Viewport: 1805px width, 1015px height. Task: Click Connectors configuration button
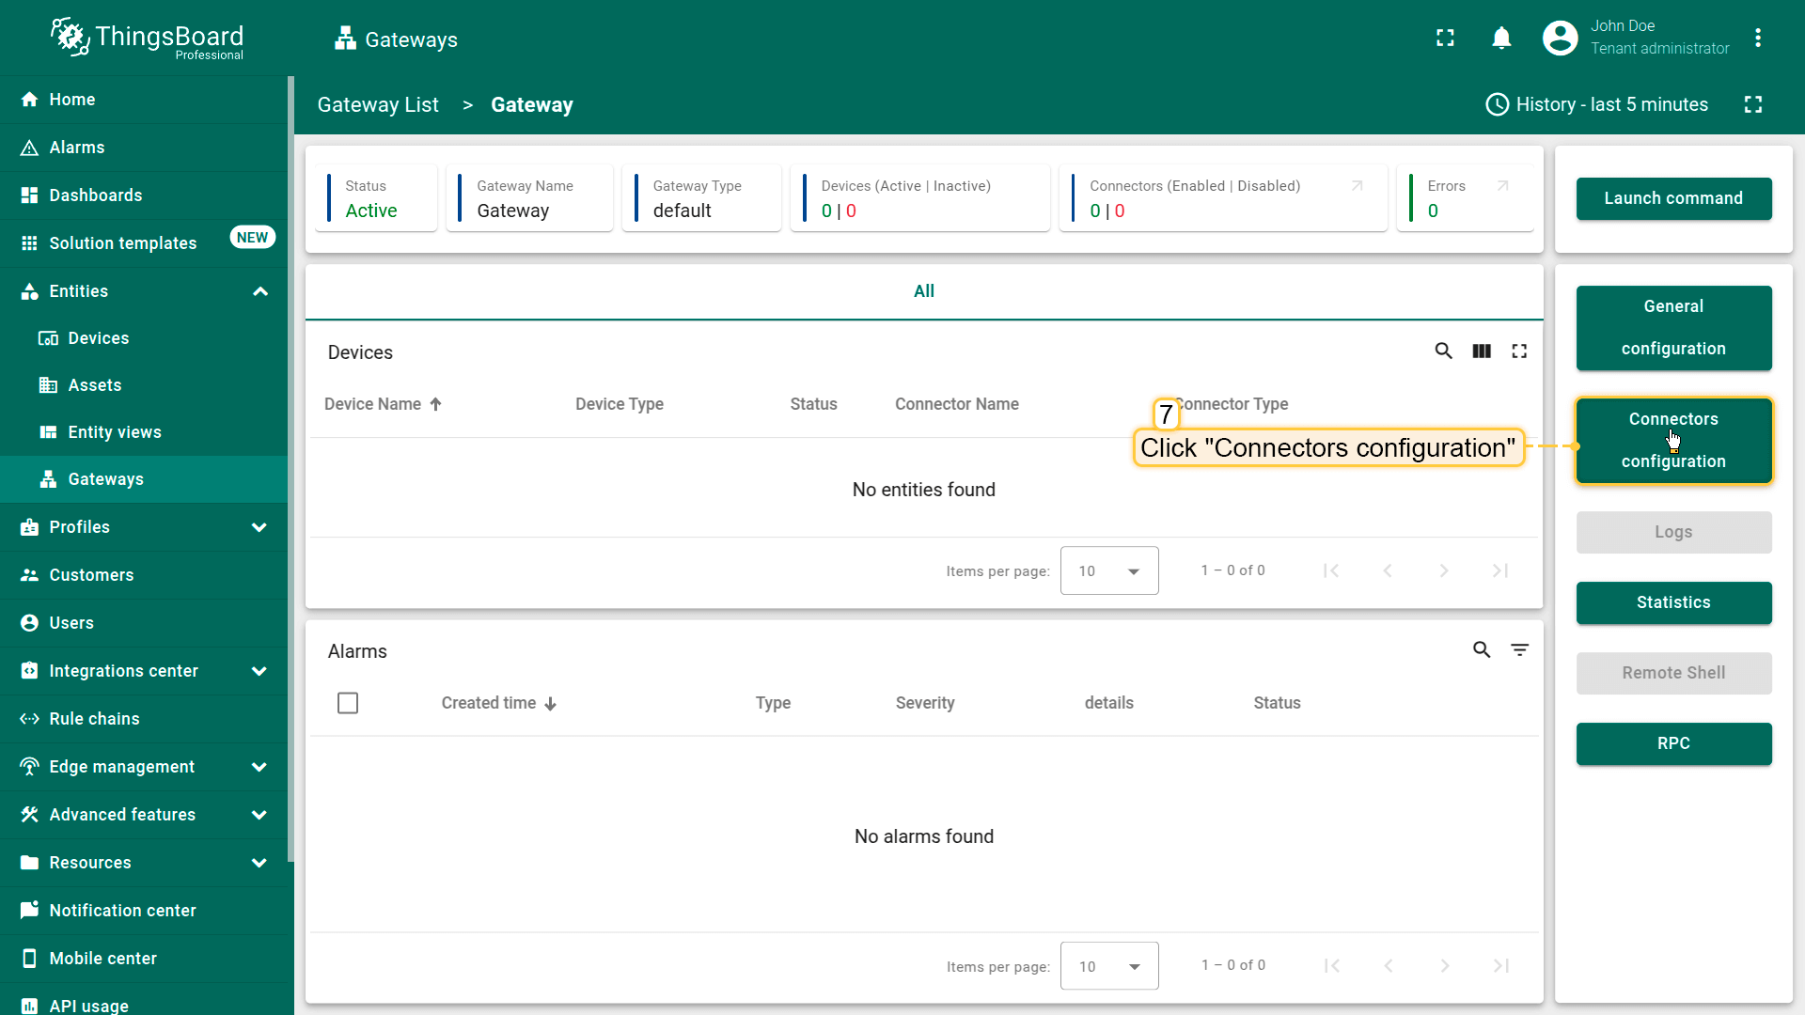[1673, 441]
